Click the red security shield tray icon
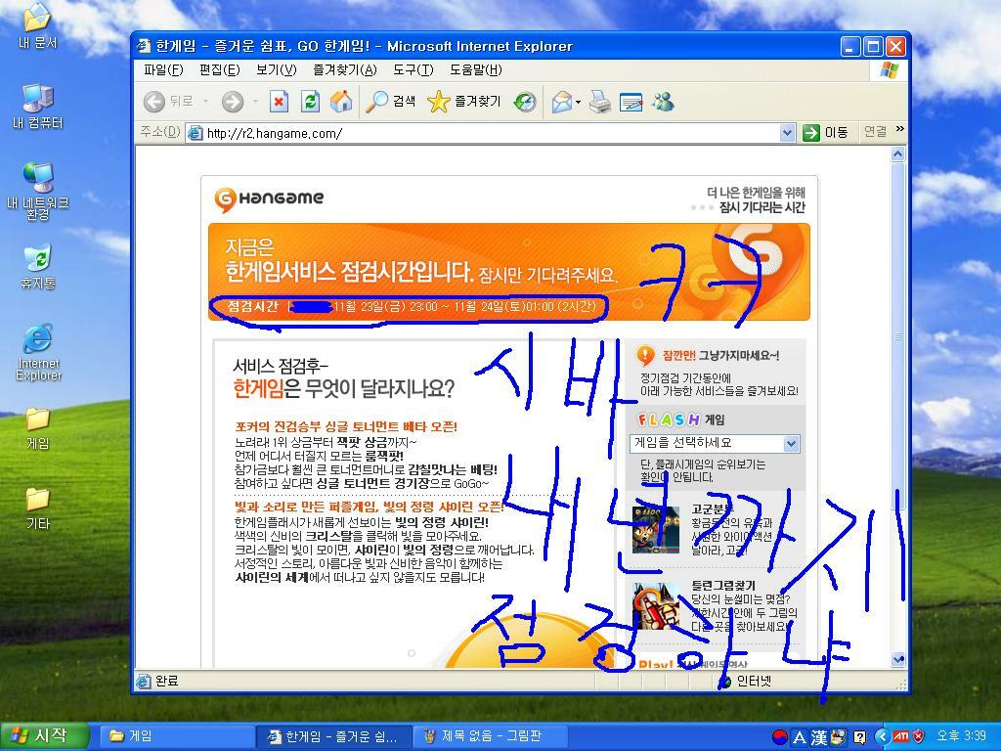 (x=918, y=736)
